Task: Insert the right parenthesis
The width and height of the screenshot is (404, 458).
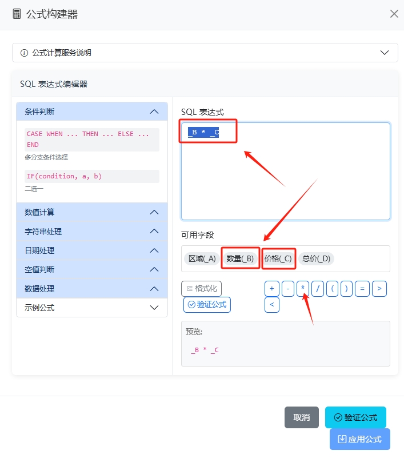Action: pyautogui.click(x=346, y=289)
